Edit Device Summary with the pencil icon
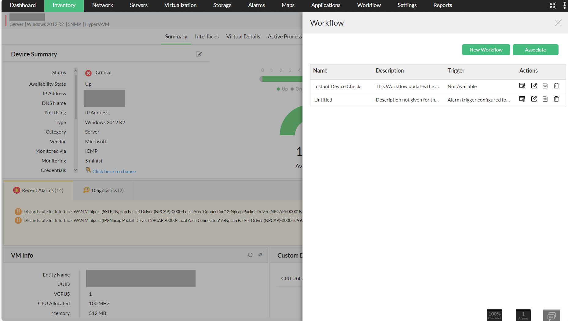Image resolution: width=568 pixels, height=321 pixels. pos(199,54)
